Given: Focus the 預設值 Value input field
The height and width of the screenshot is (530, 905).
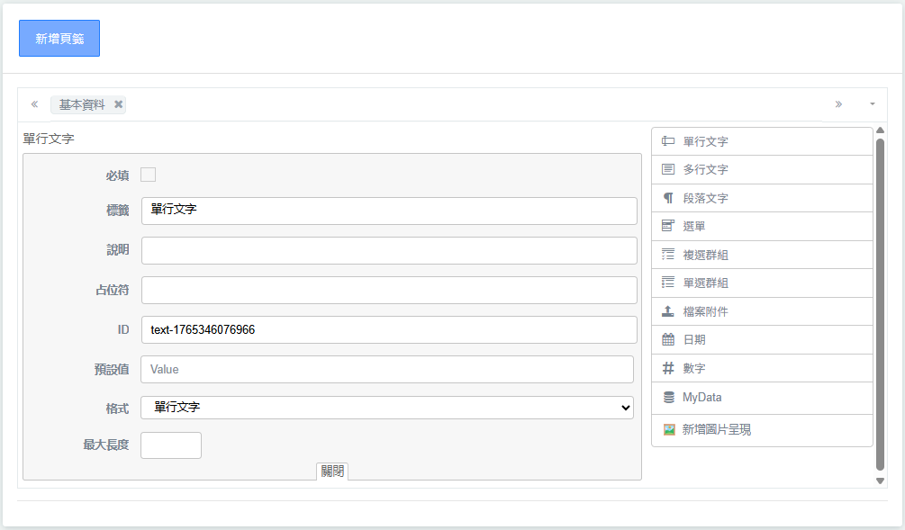Looking at the screenshot, I should 387,369.
